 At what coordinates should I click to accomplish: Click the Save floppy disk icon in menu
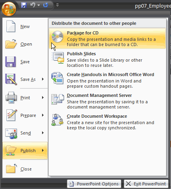[x=10, y=62]
